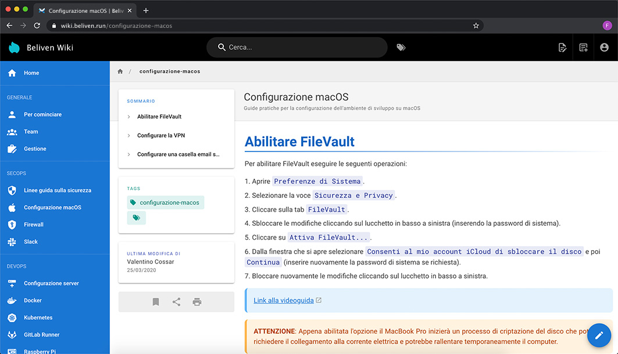Click the home icon in breadcrumb
Viewport: 618px width, 354px height.
120,71
